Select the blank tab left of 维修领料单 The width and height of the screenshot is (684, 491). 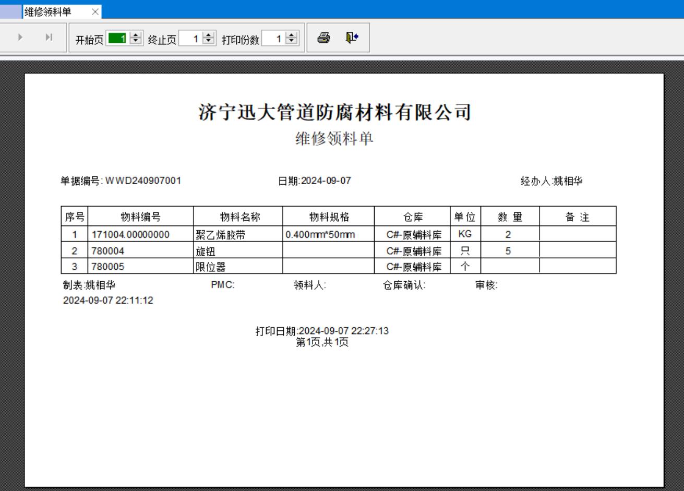point(11,11)
